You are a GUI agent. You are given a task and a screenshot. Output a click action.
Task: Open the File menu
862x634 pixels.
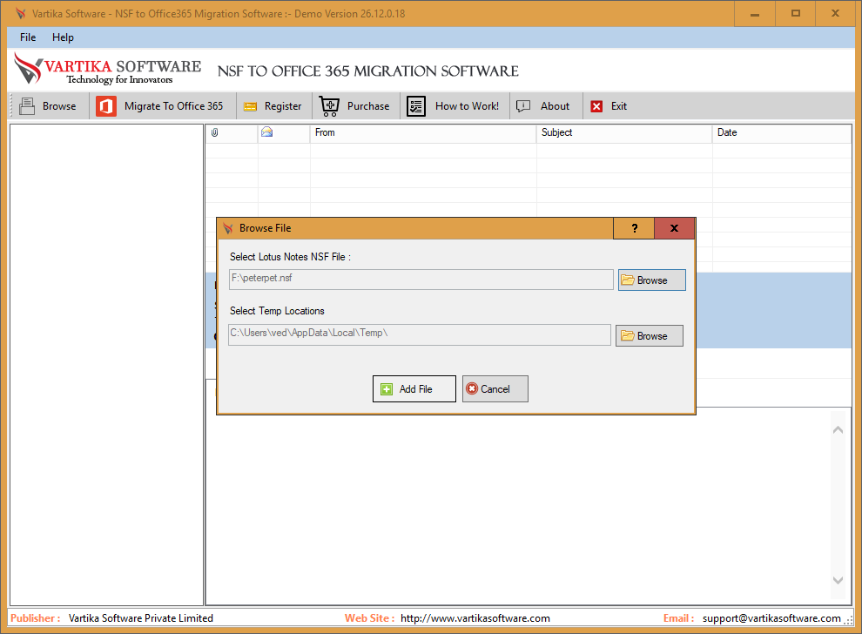[28, 37]
